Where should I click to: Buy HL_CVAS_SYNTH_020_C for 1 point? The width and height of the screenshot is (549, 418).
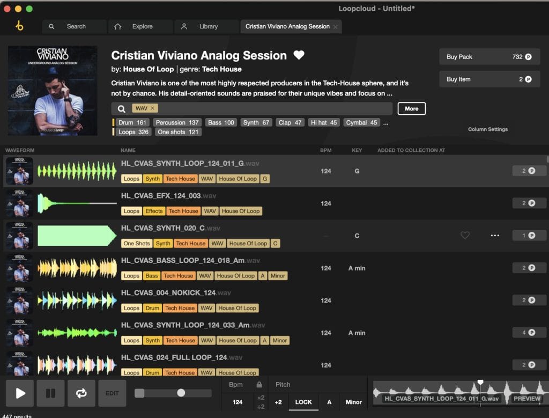[x=529, y=236]
